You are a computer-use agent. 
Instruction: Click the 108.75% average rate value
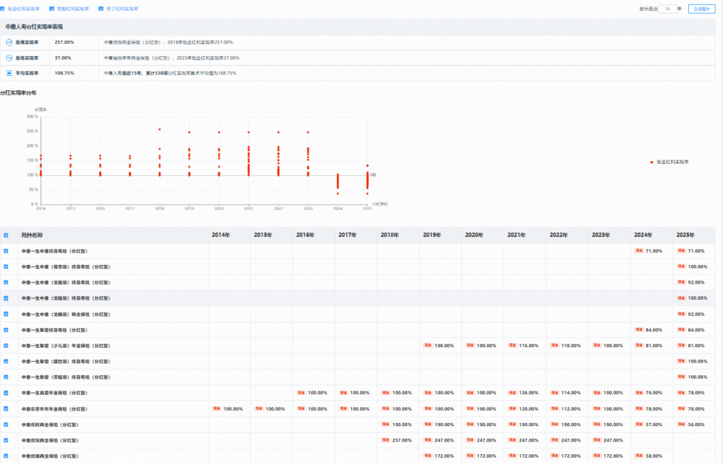[64, 73]
